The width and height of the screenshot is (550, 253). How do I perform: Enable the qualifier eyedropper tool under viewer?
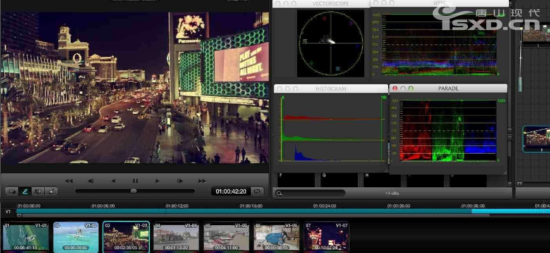[25, 191]
